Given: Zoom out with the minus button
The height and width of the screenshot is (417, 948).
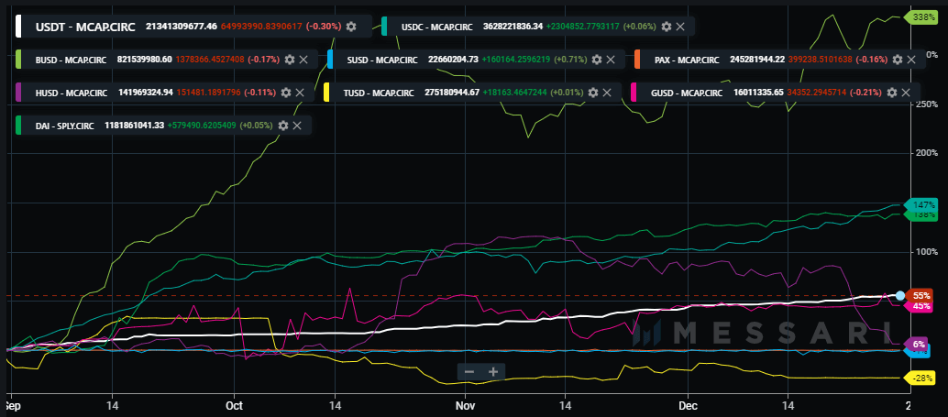Looking at the screenshot, I should coord(469,371).
